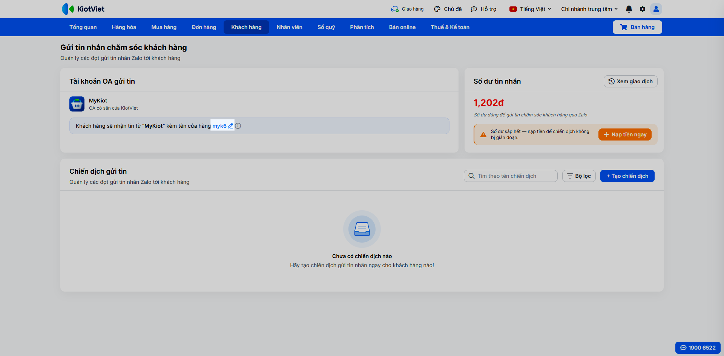
Task: Switch to Hàng hóa menu
Action: 124,27
